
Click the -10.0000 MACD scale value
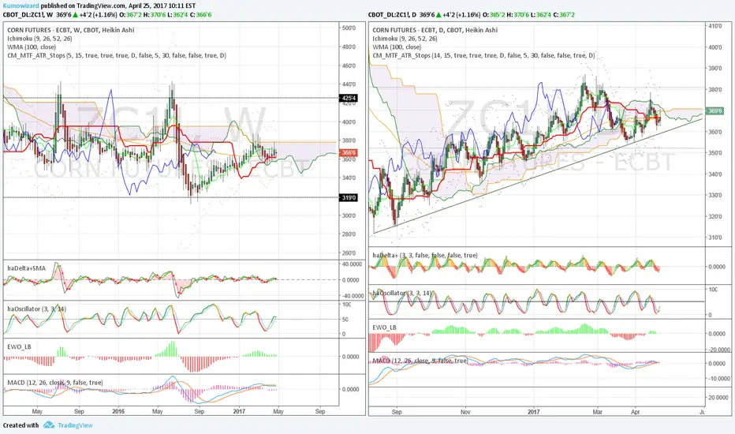(718, 379)
